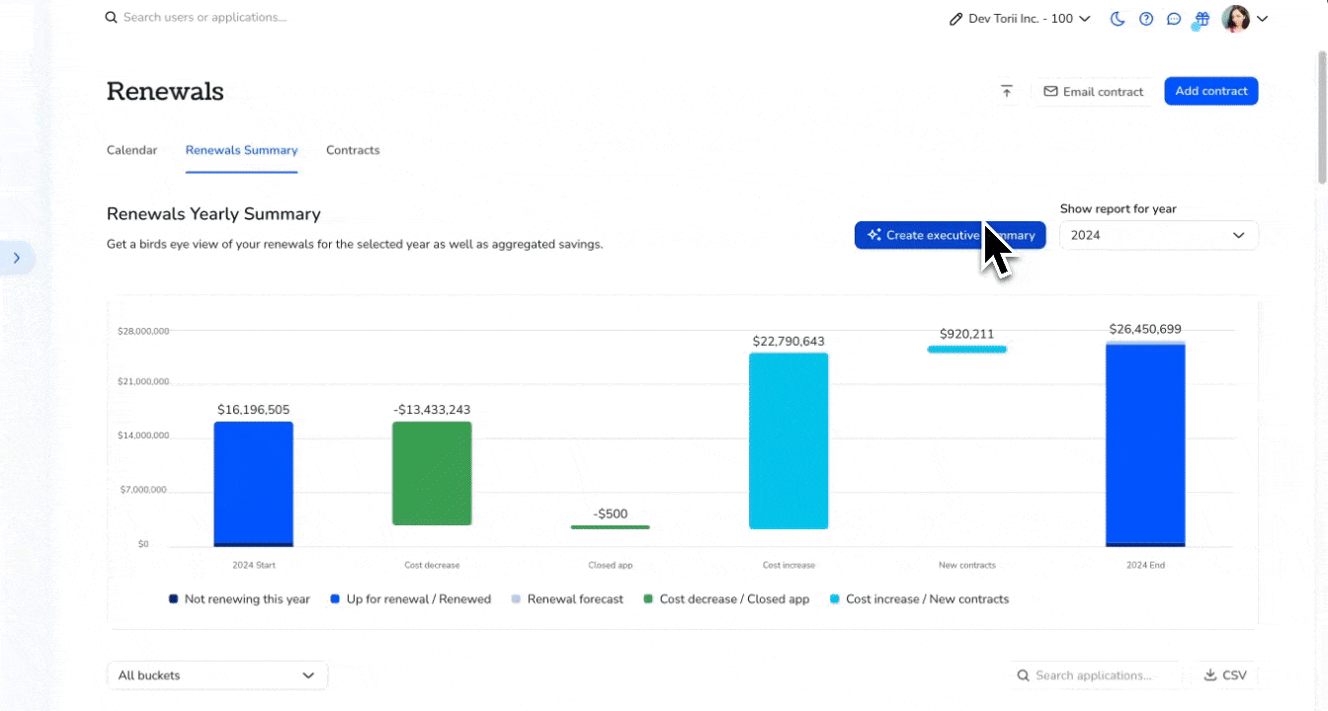Switch to the Calendar tab
1328x711 pixels.
click(131, 150)
